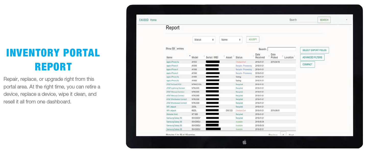Go to Home in navigation bar
Screen dimensions: 367x153
point(153,20)
